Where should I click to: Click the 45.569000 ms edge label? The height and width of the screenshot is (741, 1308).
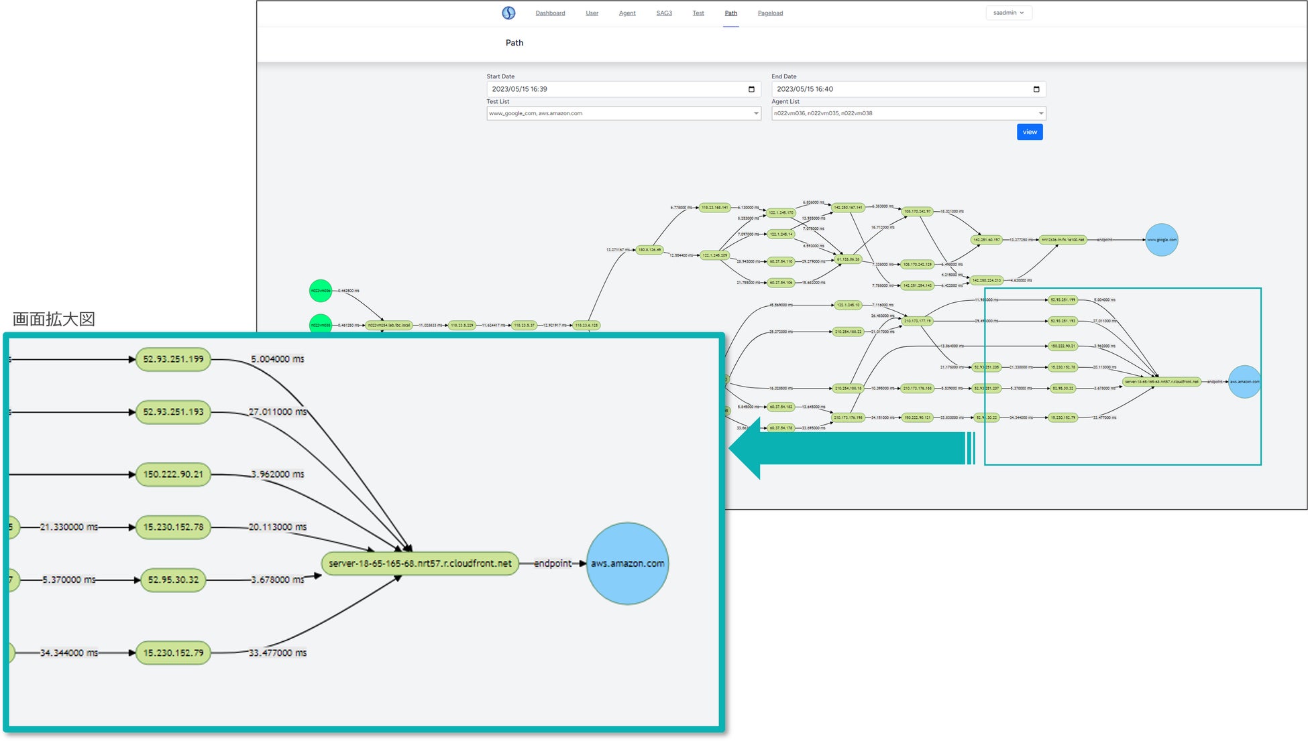pos(781,305)
